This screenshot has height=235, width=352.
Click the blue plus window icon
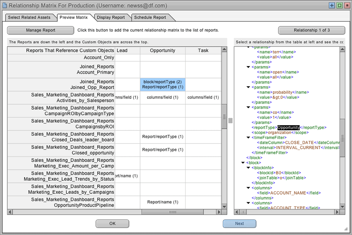point(332,5)
